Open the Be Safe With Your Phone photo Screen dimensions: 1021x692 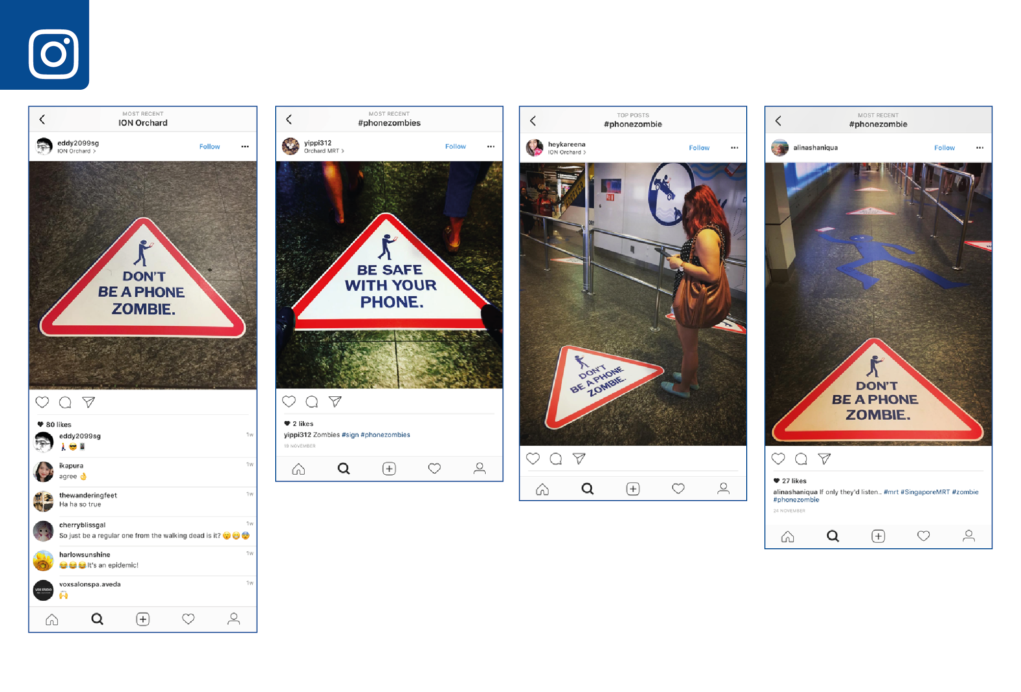point(389,275)
